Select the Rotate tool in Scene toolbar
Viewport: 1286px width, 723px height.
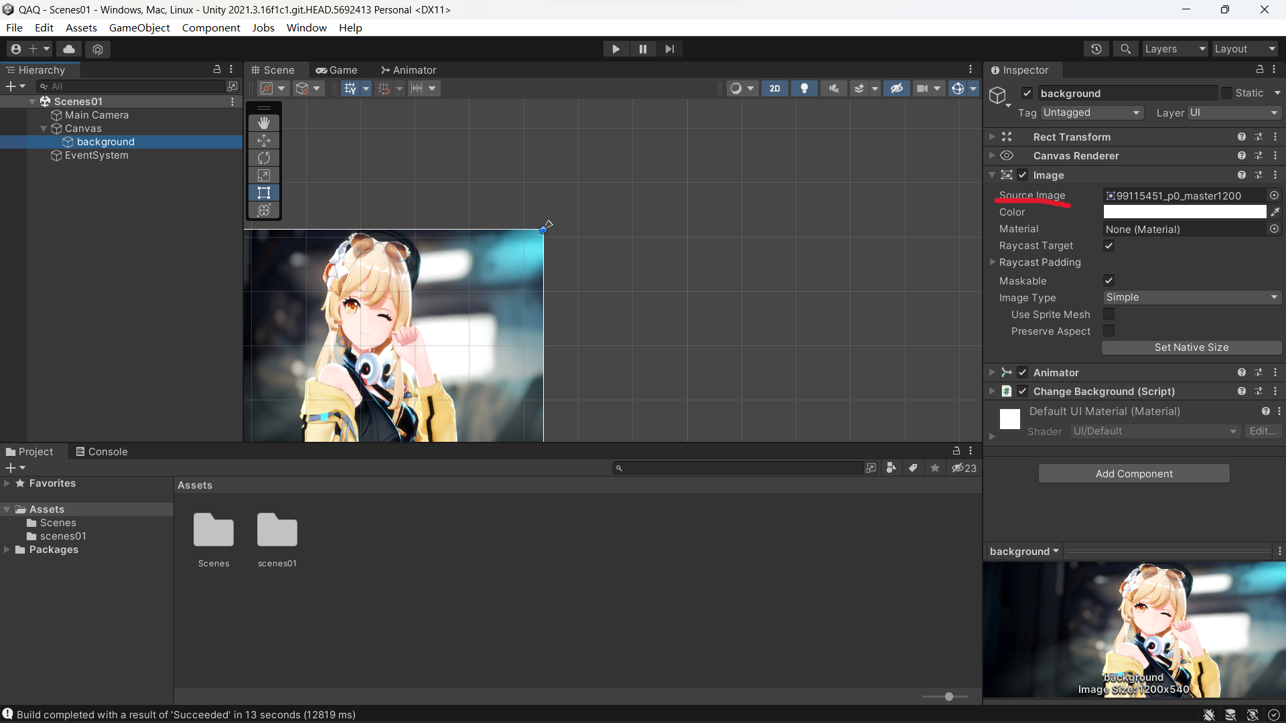tap(264, 158)
